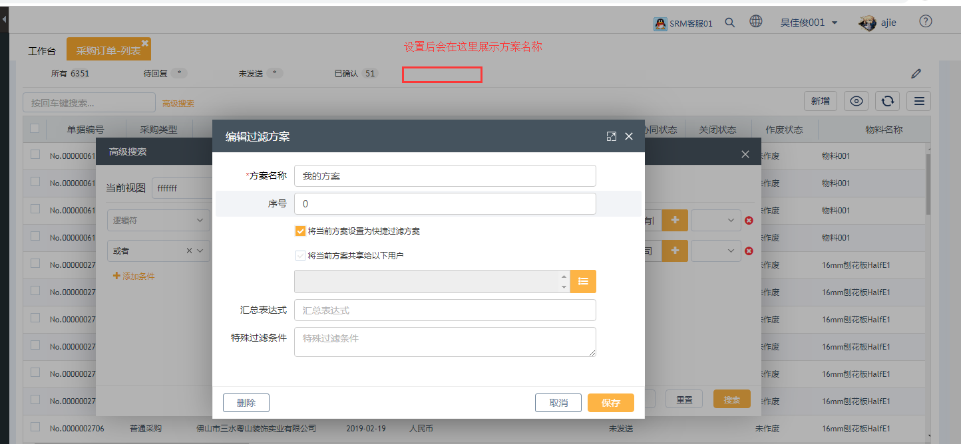Image resolution: width=961 pixels, height=444 pixels.
Task: Close the 采购订单-列表 tab
Action: 145,43
